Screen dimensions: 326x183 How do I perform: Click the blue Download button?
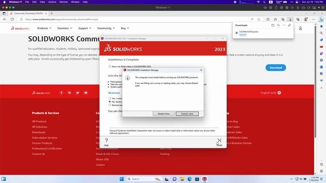point(276,68)
